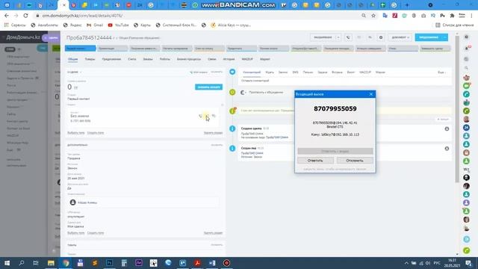Select the Первый контакт pipeline stage
Viewport: 478px width, 269px height.
[x=81, y=49]
